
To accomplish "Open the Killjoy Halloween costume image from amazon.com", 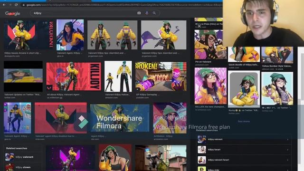I will pos(118,76).
